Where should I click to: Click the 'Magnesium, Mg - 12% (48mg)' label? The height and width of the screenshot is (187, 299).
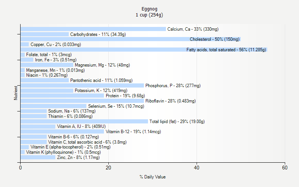(102, 65)
